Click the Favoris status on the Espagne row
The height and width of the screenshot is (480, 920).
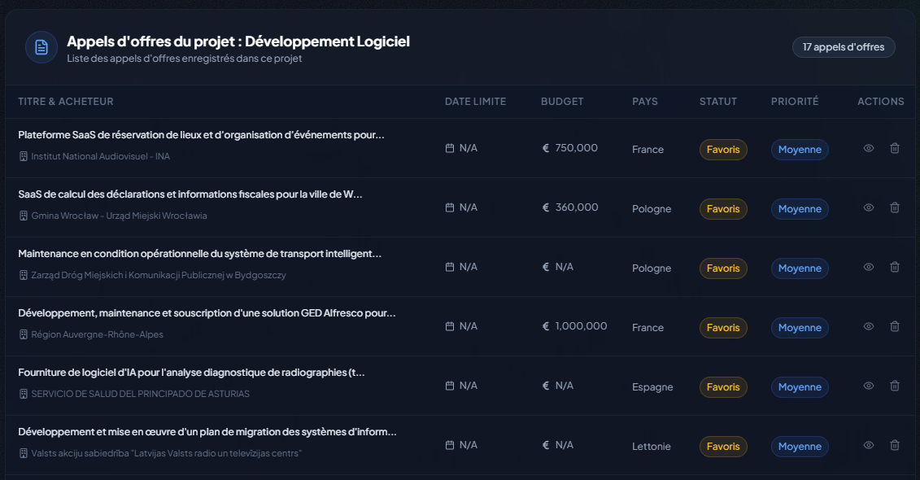tap(723, 387)
